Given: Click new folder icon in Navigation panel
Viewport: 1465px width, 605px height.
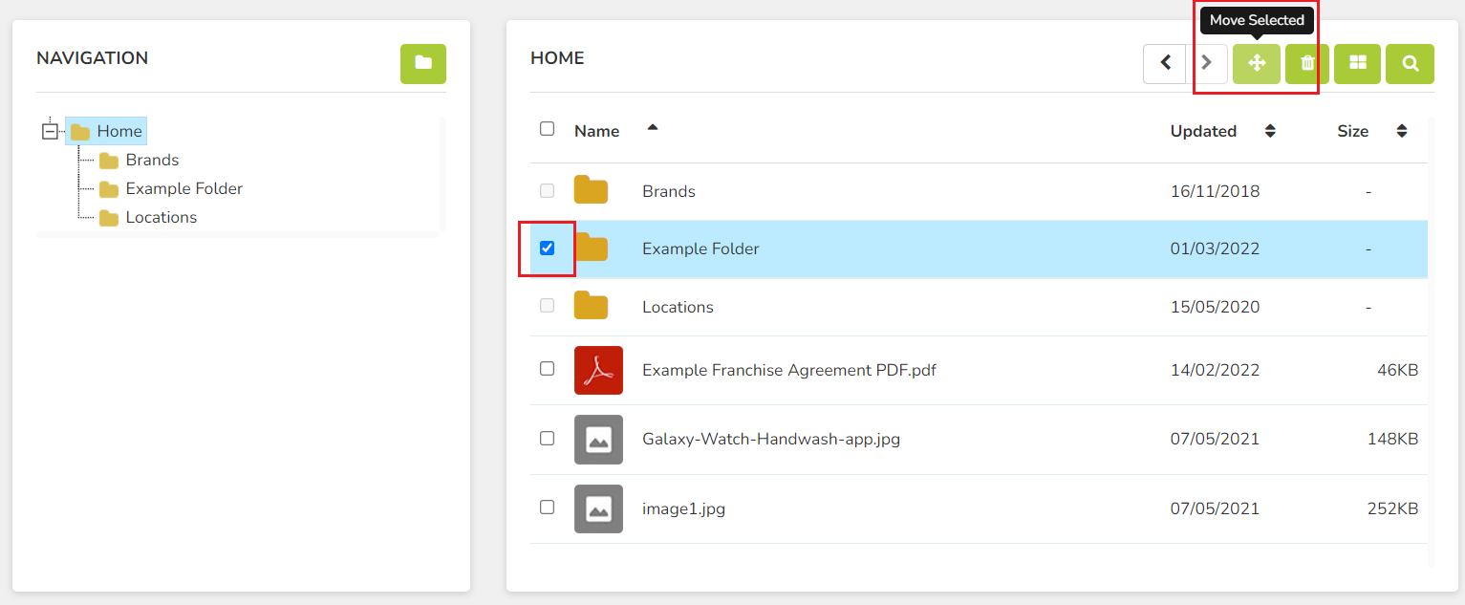Looking at the screenshot, I should pyautogui.click(x=423, y=63).
